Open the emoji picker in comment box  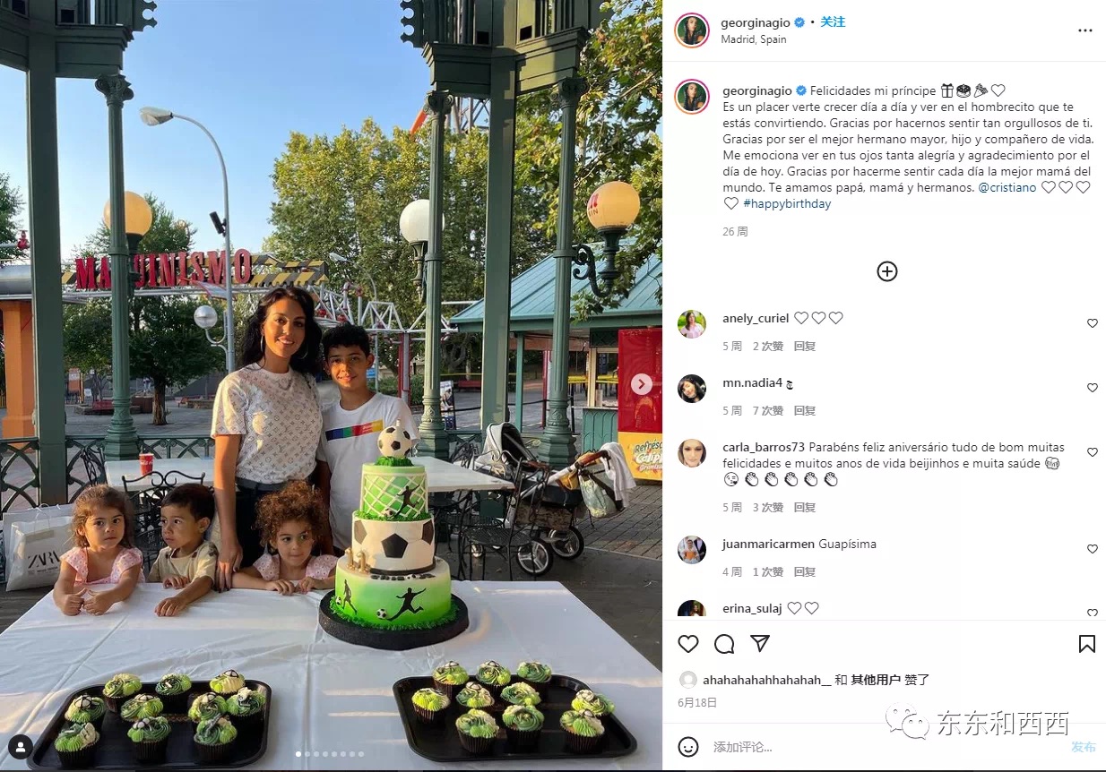[688, 746]
